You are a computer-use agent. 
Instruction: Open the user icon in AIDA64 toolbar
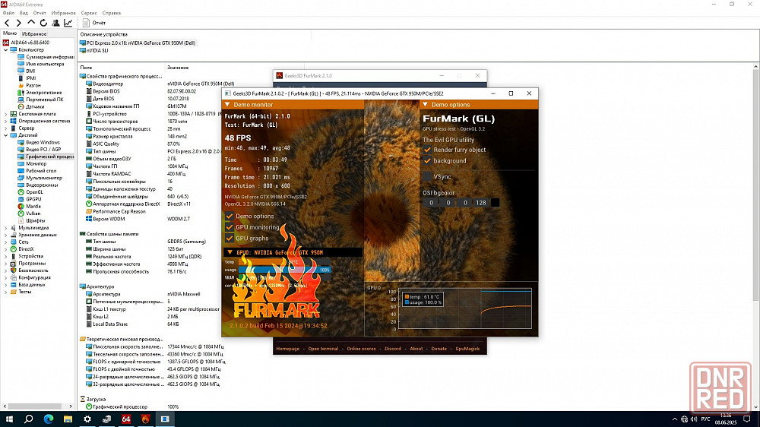tap(55, 23)
